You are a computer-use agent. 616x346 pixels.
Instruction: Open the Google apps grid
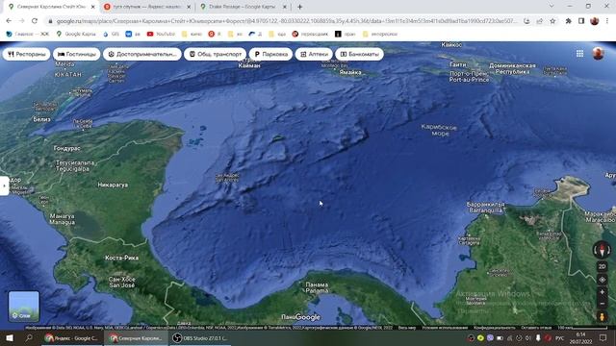579,54
